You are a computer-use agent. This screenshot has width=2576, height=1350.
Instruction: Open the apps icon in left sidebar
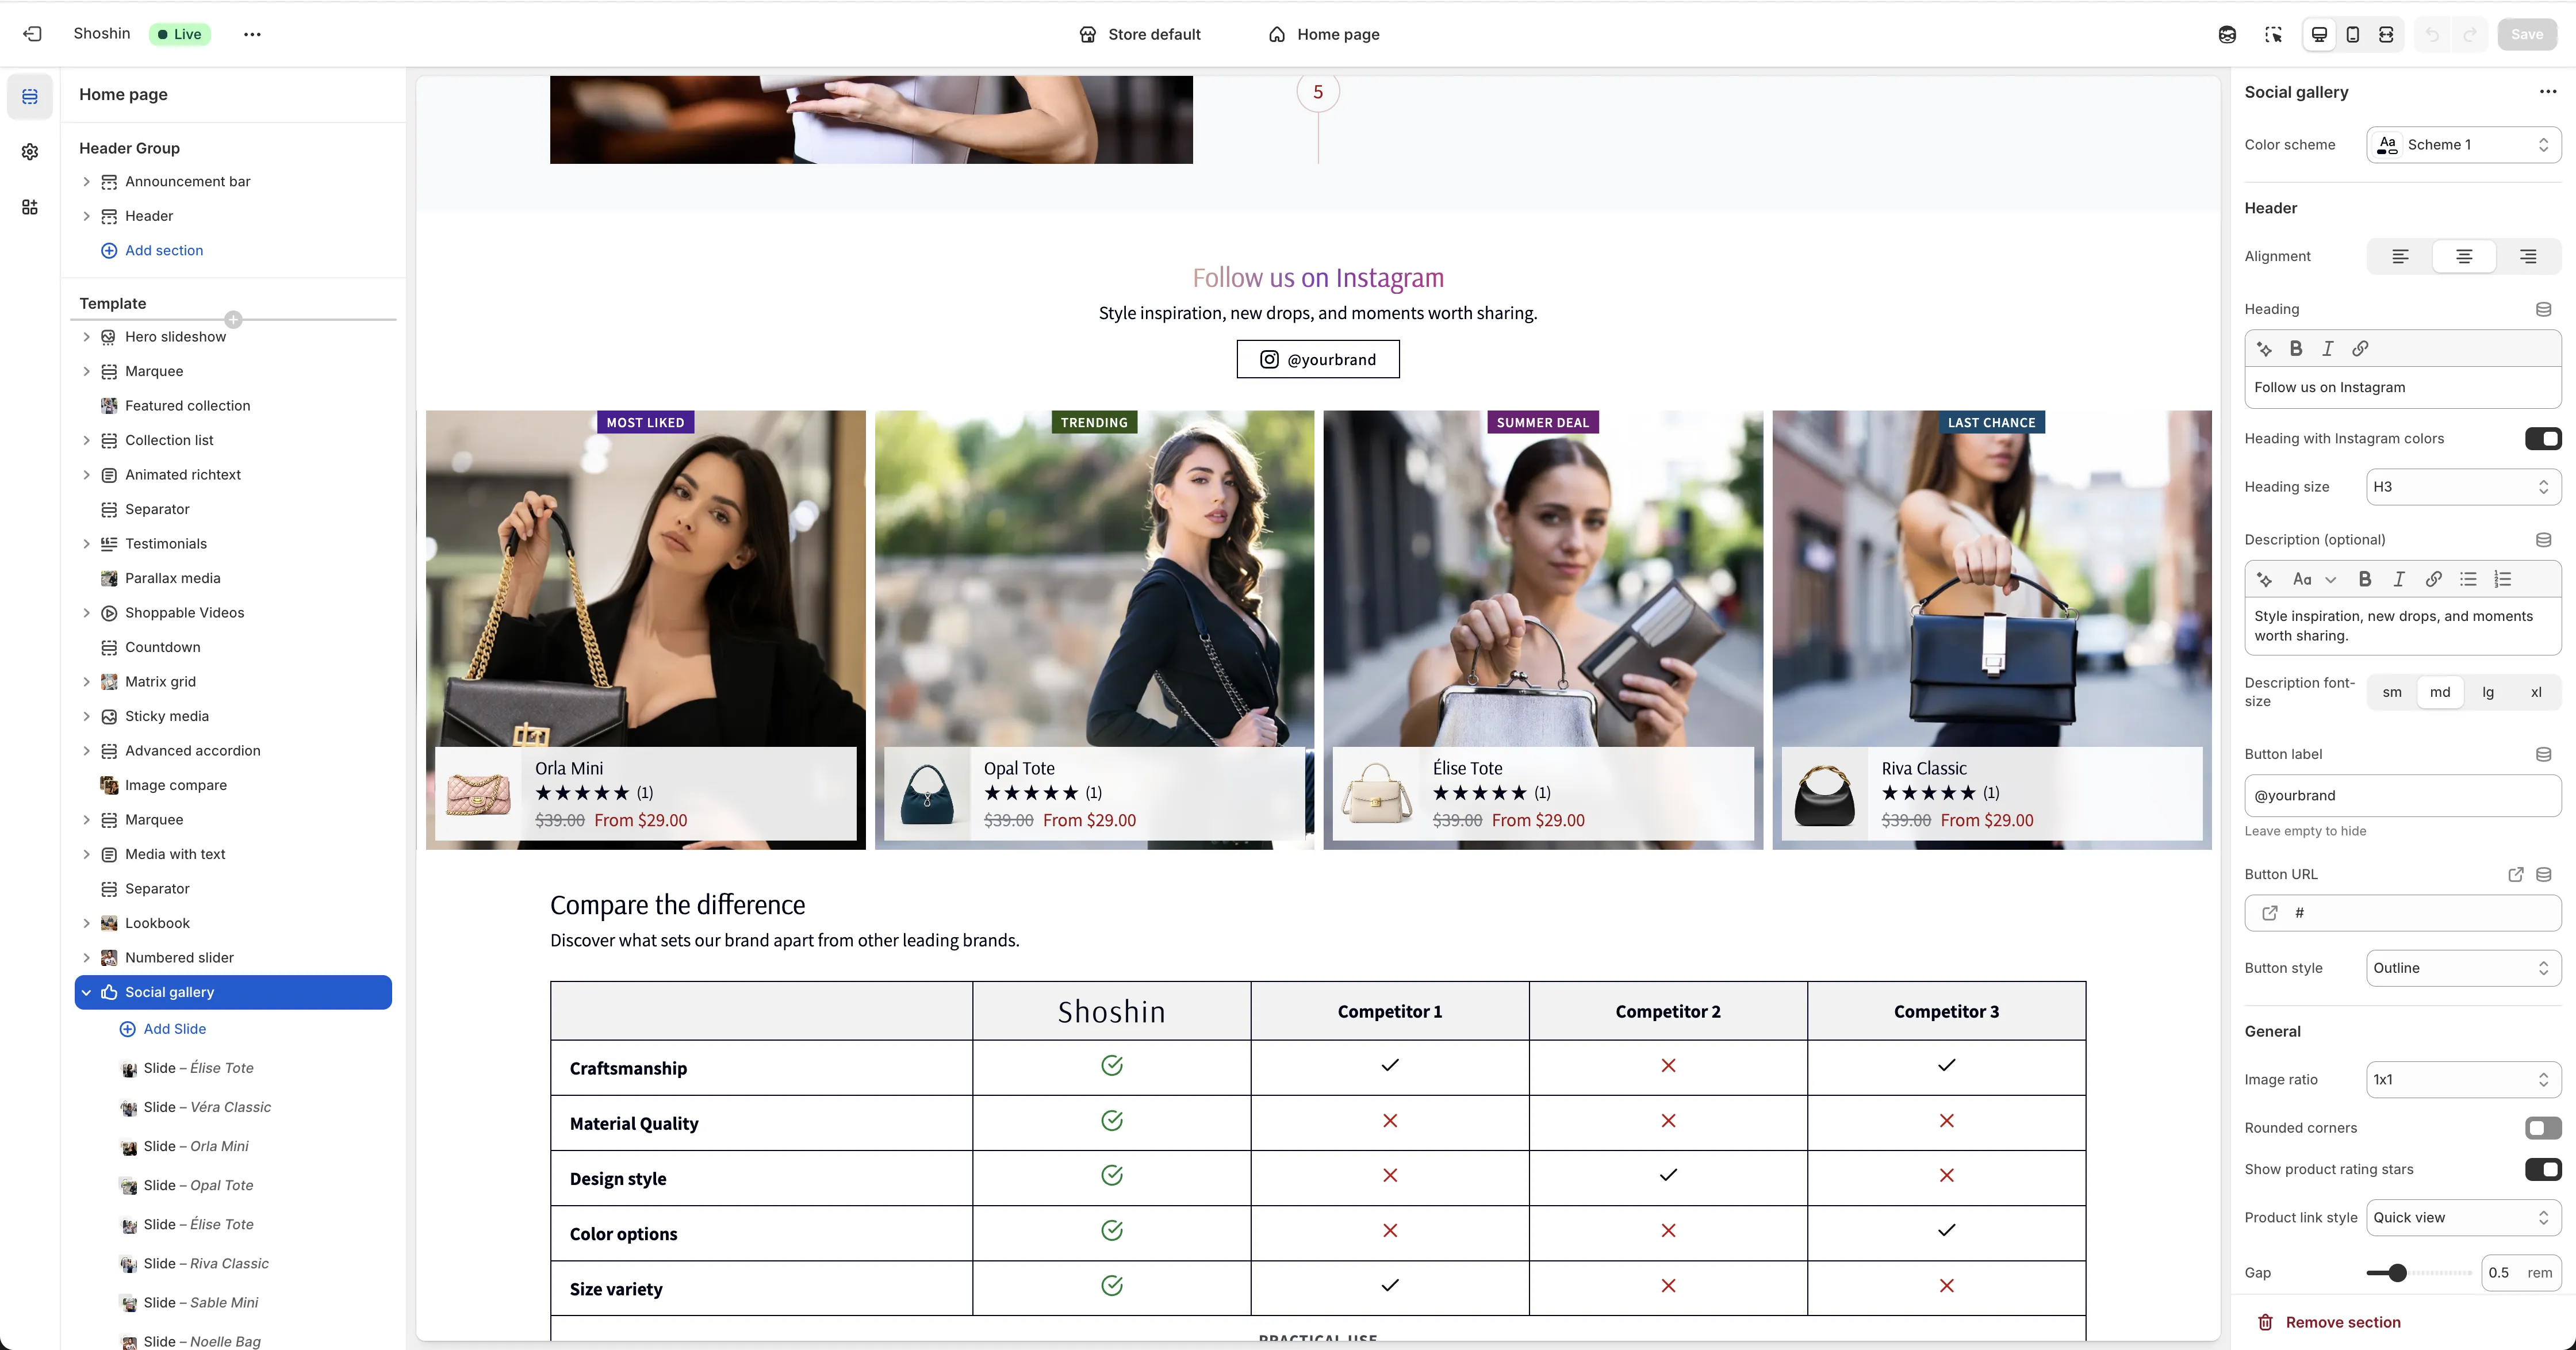tap(30, 207)
